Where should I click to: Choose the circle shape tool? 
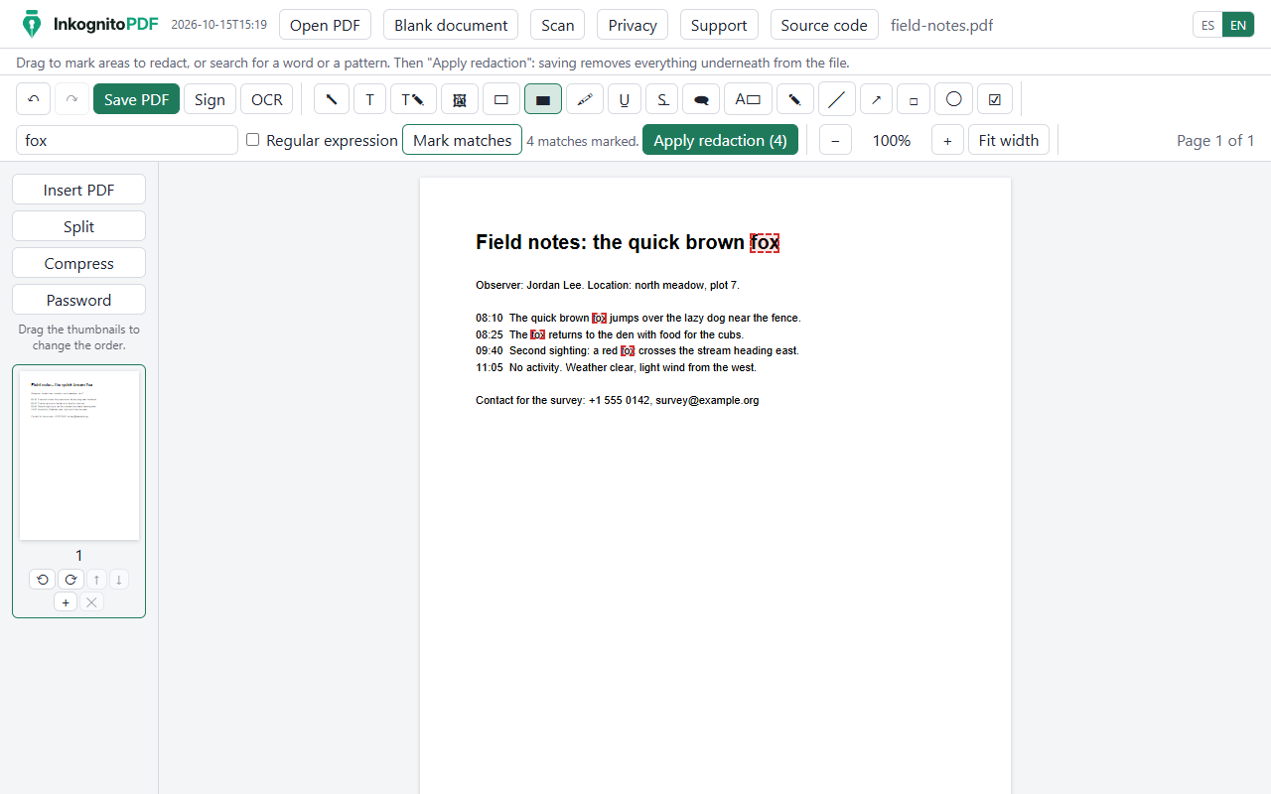[x=953, y=99]
